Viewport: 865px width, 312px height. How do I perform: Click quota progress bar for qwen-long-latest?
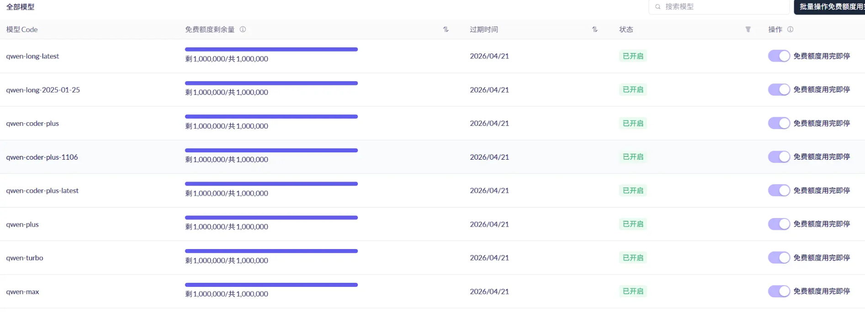click(x=271, y=49)
